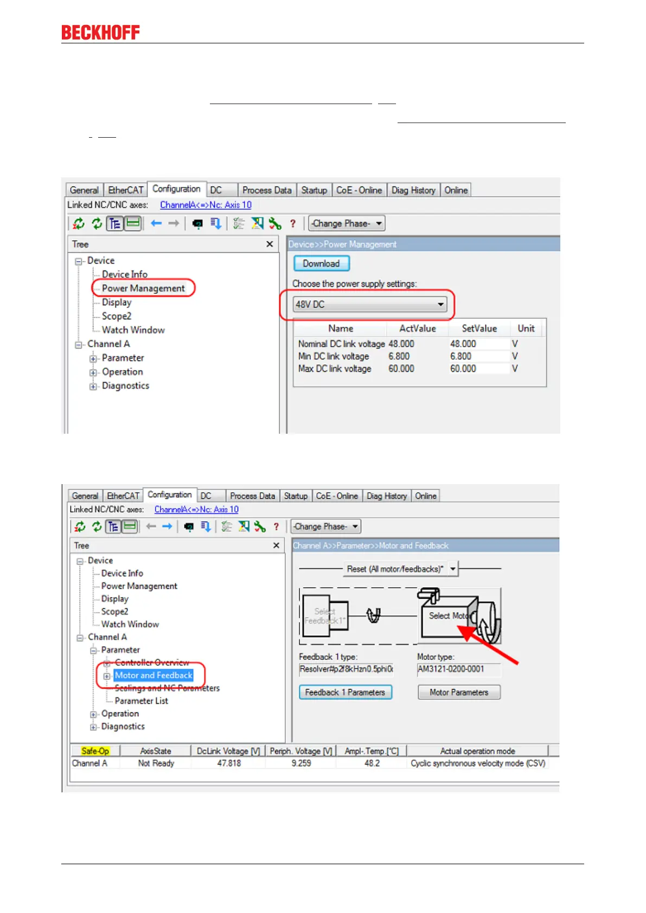Collapse Parameter node in Motor and Feedback screenshot
Viewport: 646px width, 913px height.
93,650
